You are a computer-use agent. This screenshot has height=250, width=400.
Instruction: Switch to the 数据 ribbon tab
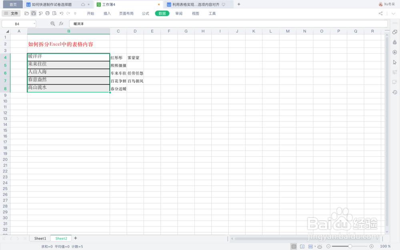pyautogui.click(x=162, y=13)
